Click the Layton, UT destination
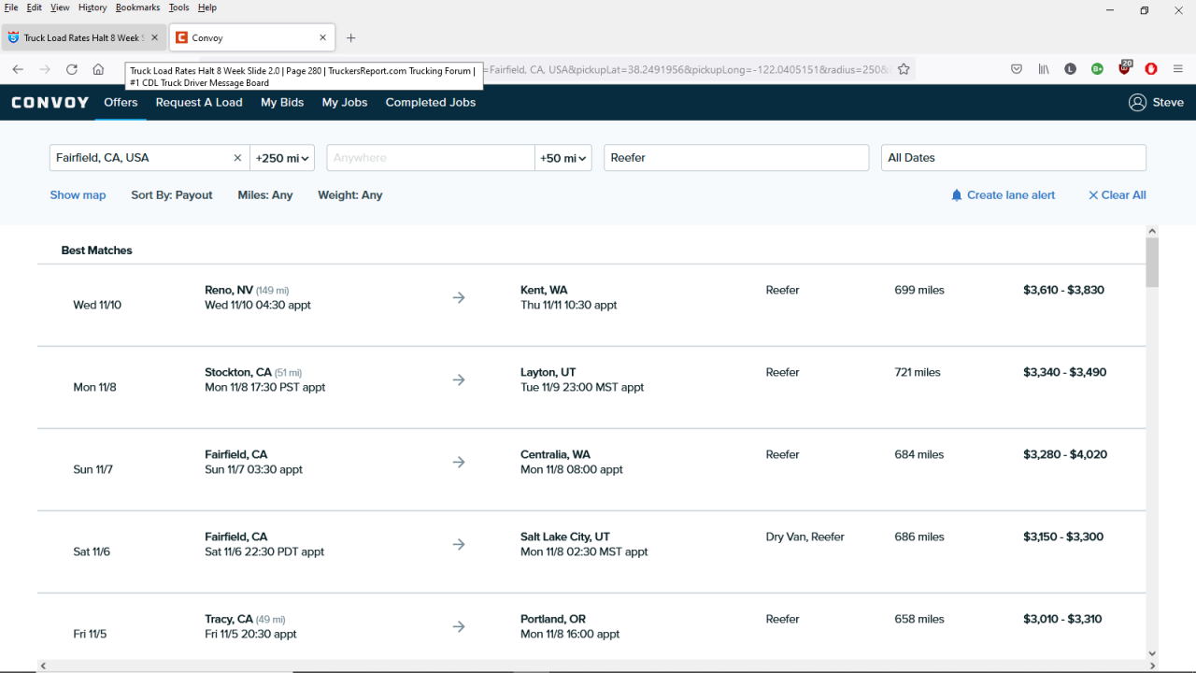 click(548, 372)
